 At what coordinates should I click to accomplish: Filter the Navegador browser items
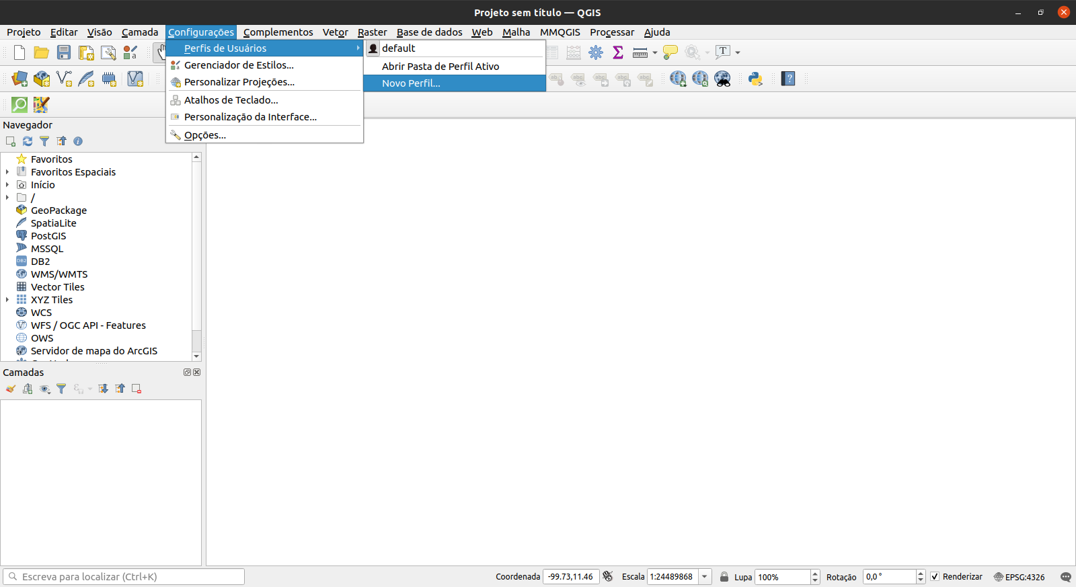(44, 141)
